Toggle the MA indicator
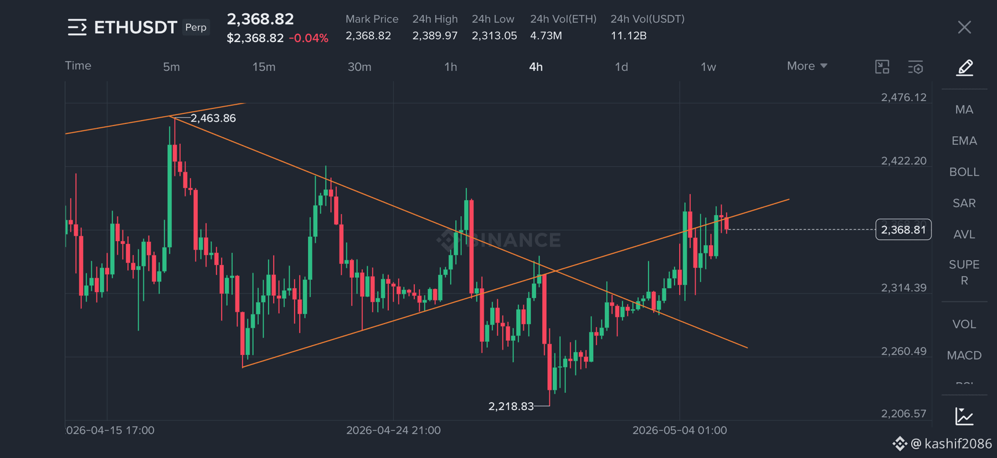 pos(964,110)
